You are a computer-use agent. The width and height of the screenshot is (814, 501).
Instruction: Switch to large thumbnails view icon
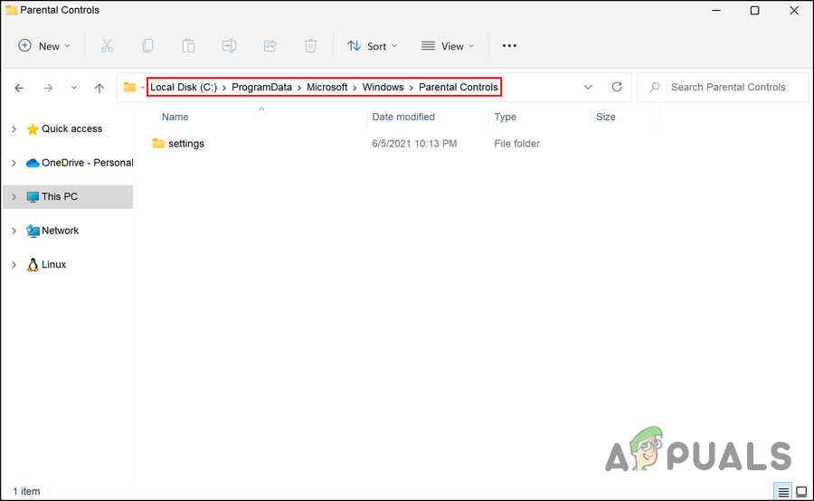[x=801, y=491]
